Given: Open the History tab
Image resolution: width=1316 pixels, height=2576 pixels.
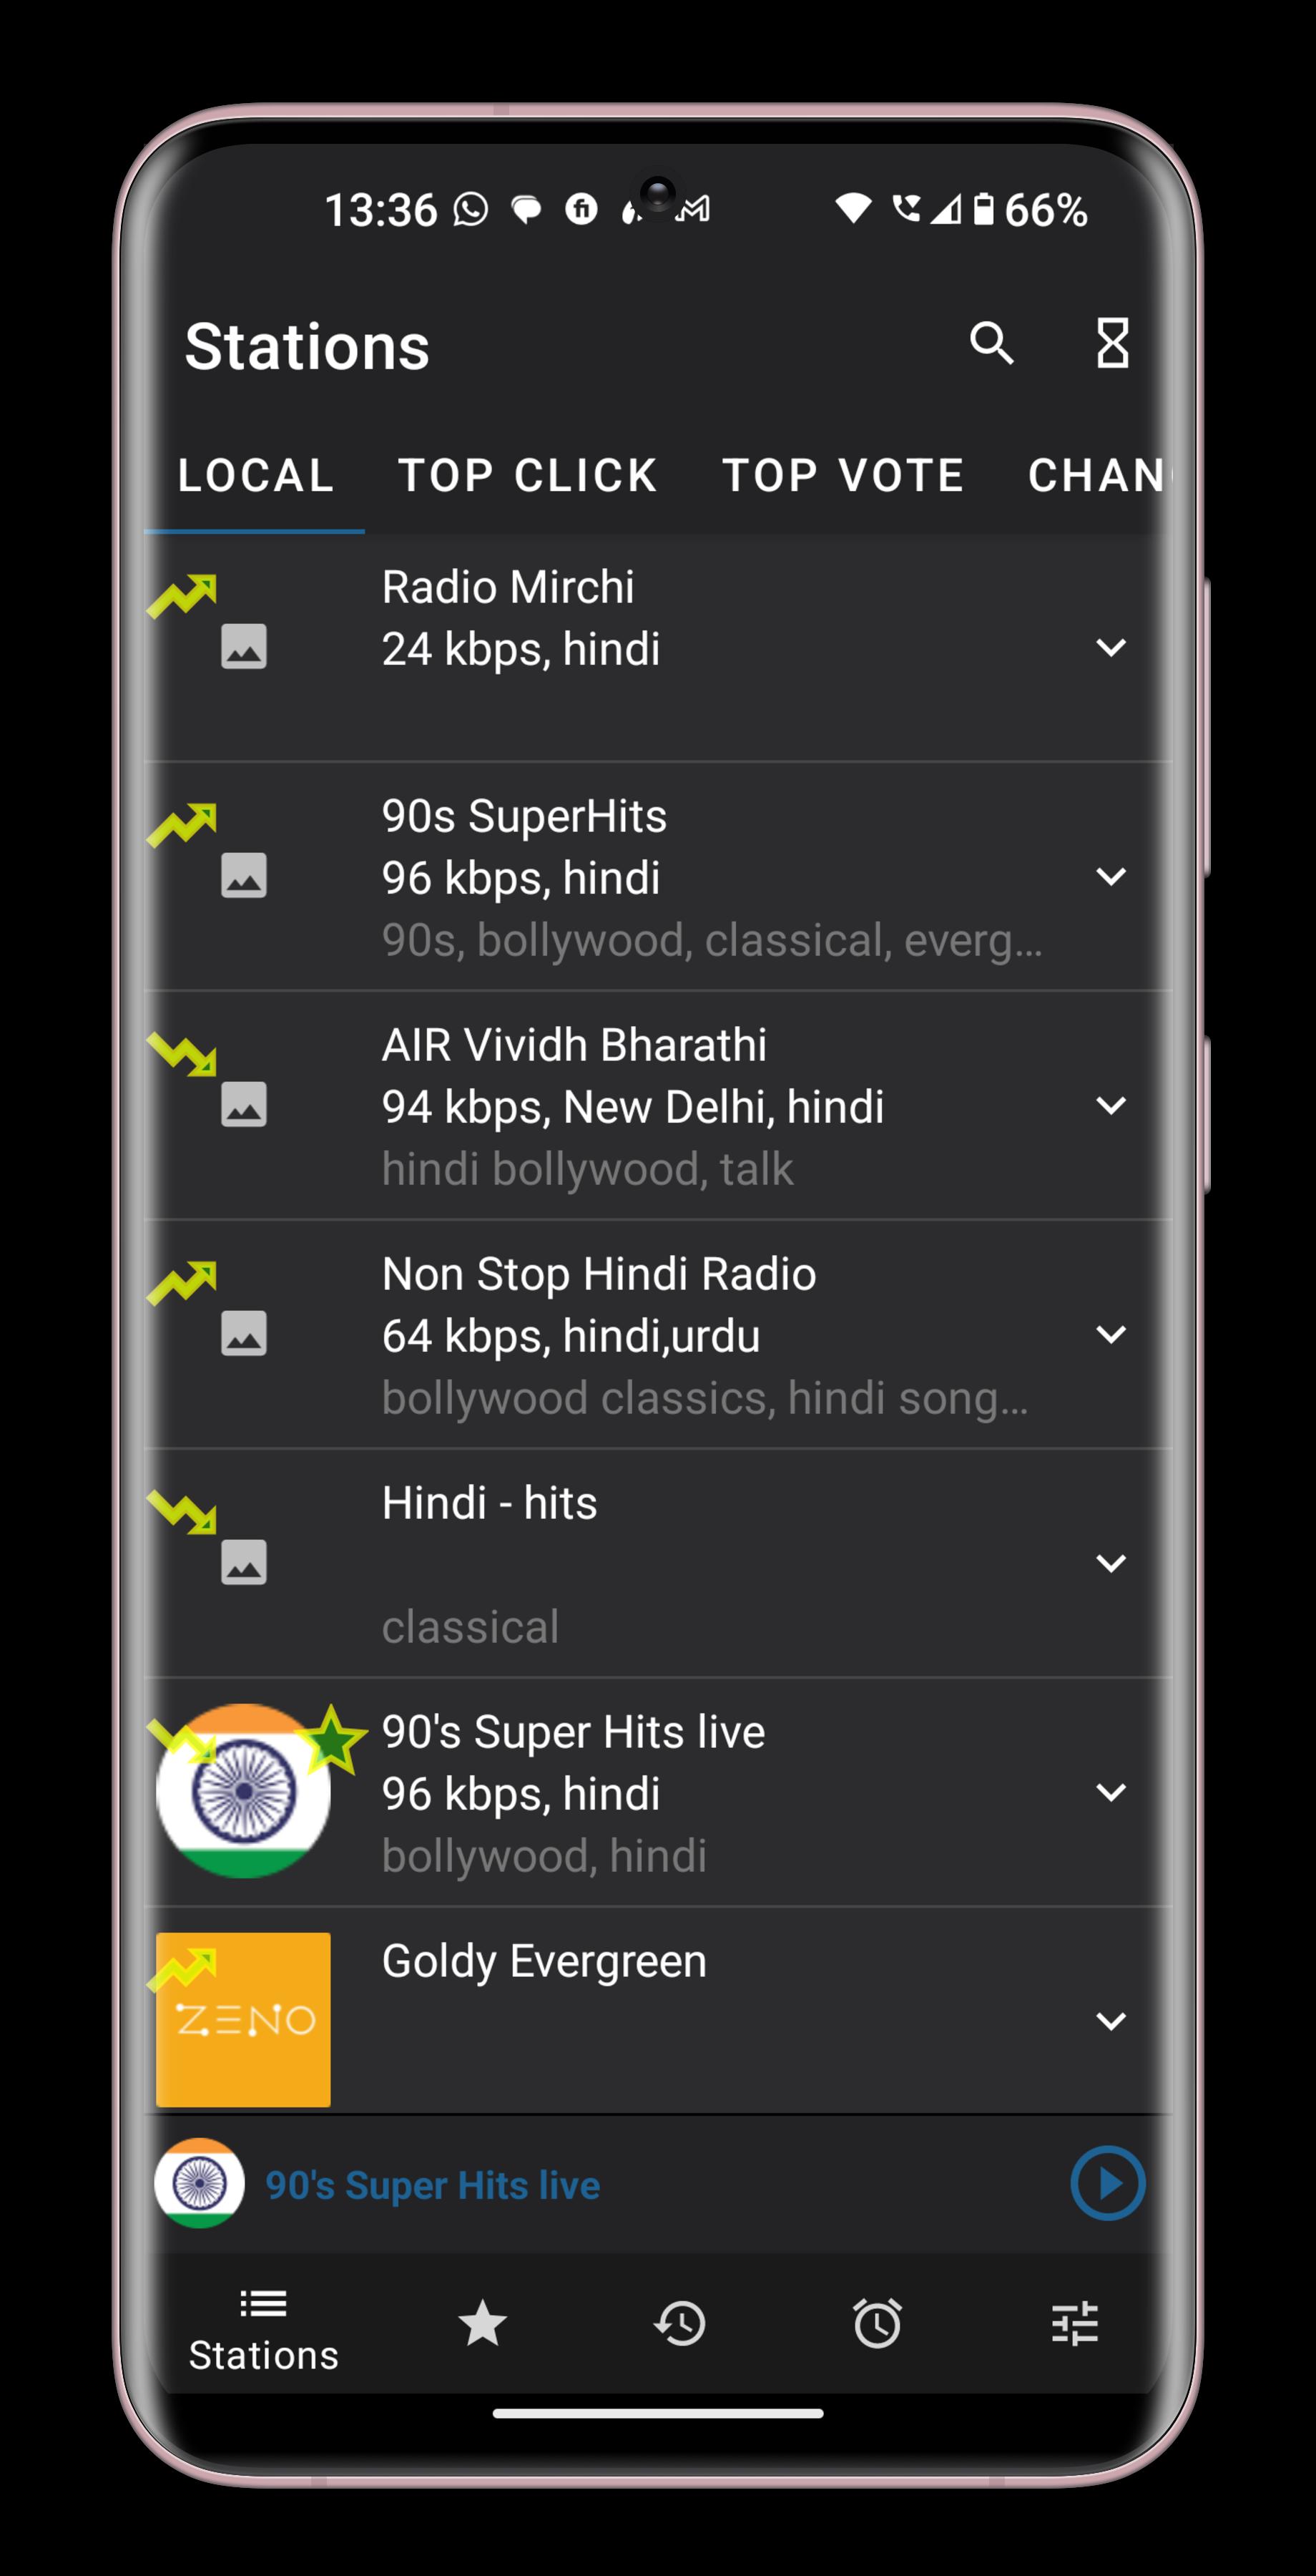Looking at the screenshot, I should click(x=679, y=2324).
